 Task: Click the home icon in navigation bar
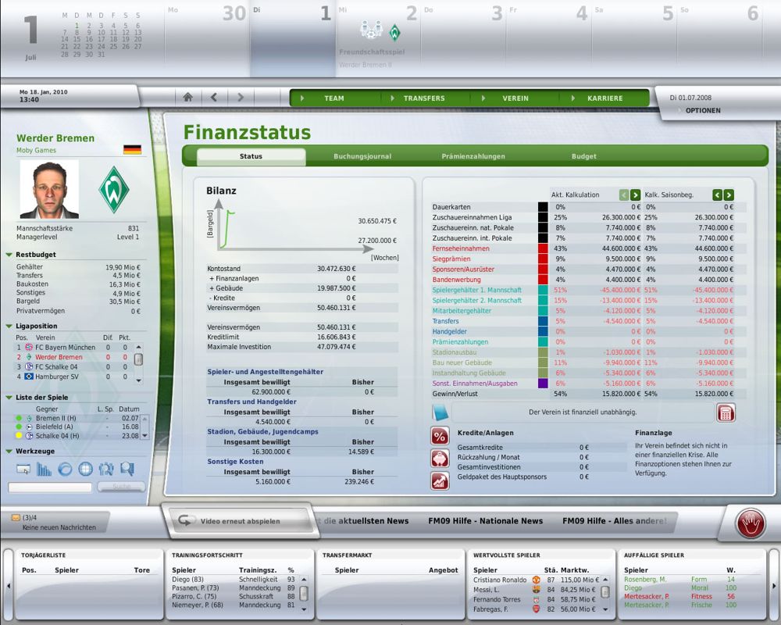point(187,98)
